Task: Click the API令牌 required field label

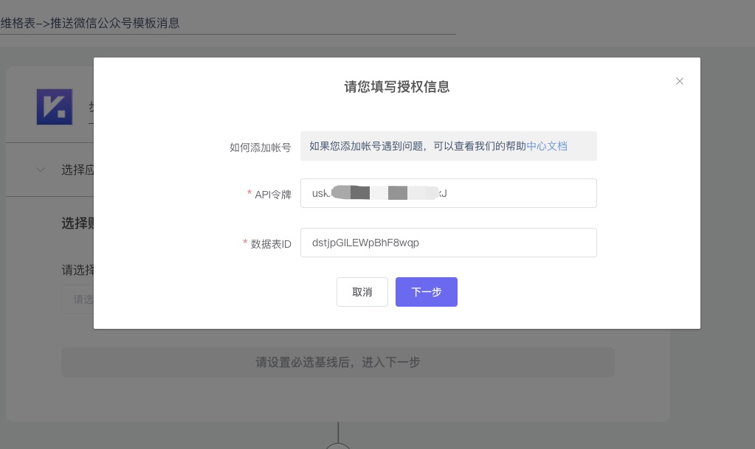Action: (x=272, y=195)
